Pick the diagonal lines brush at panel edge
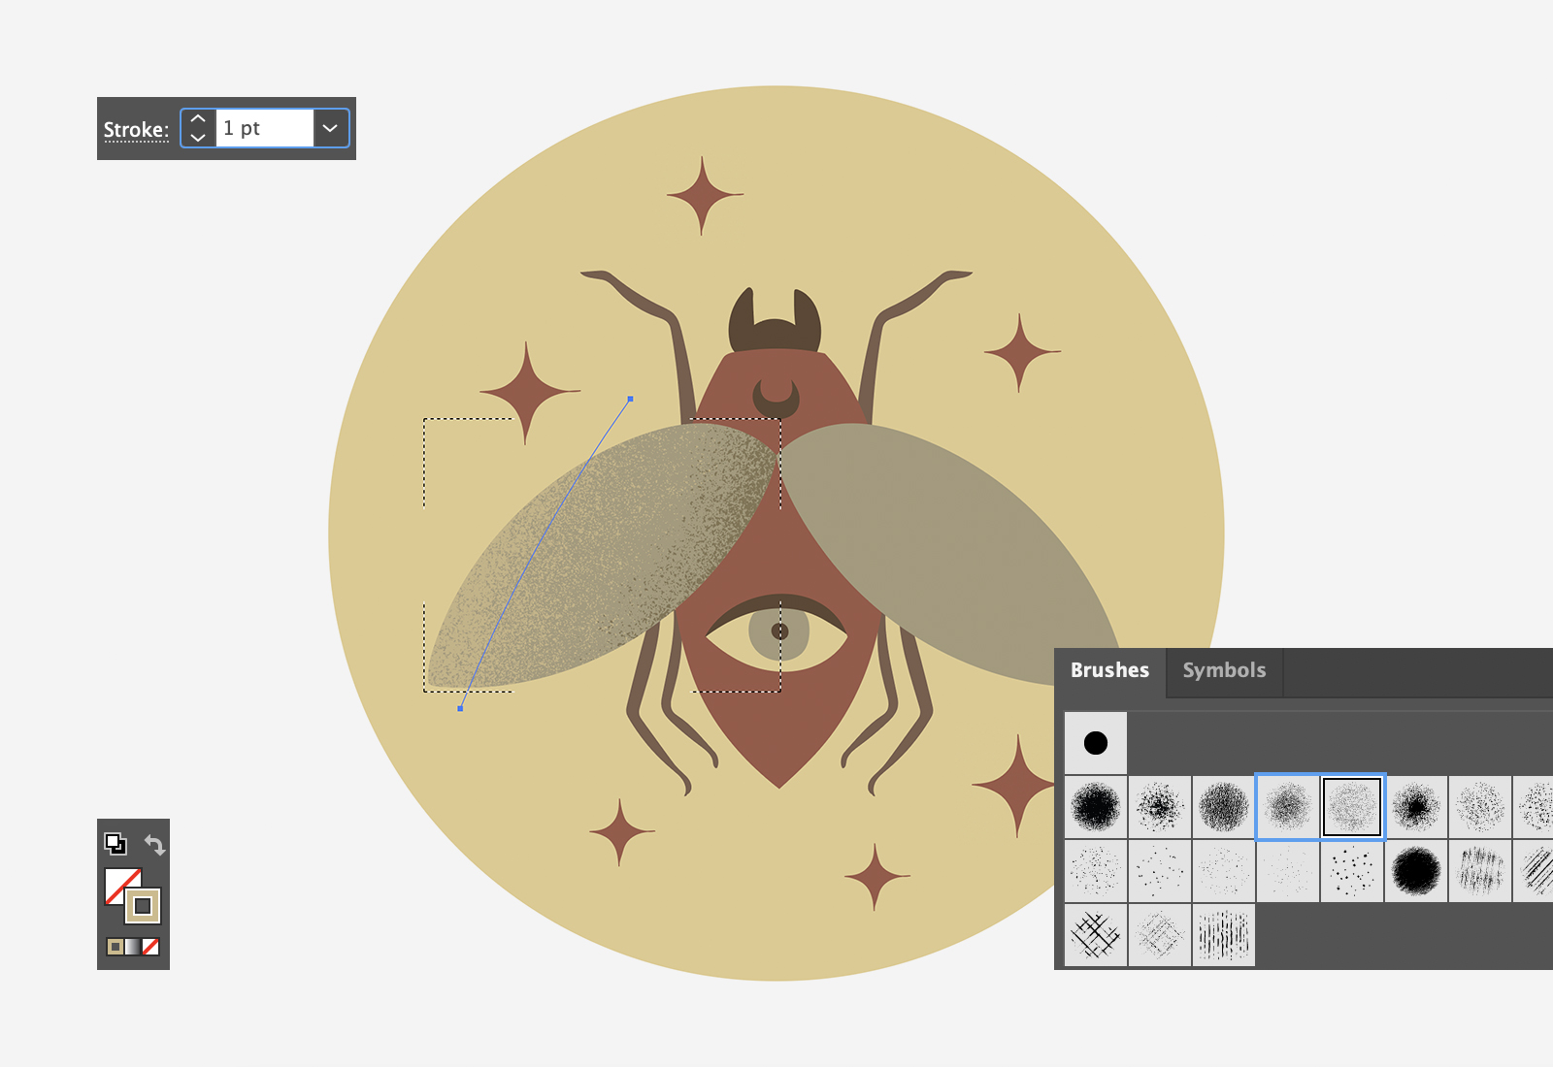The image size is (1553, 1067). 1535,871
